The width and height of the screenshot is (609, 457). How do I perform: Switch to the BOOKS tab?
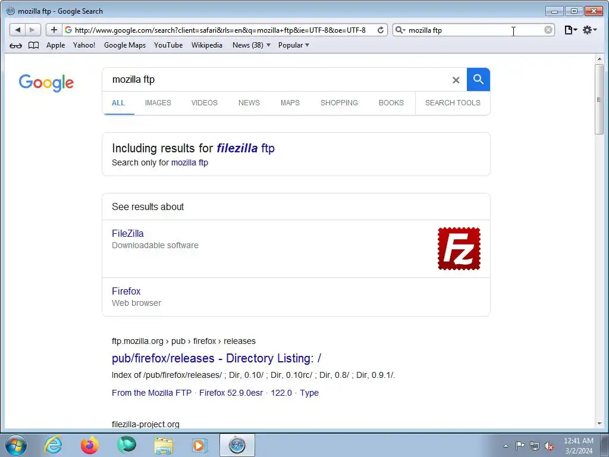391,103
